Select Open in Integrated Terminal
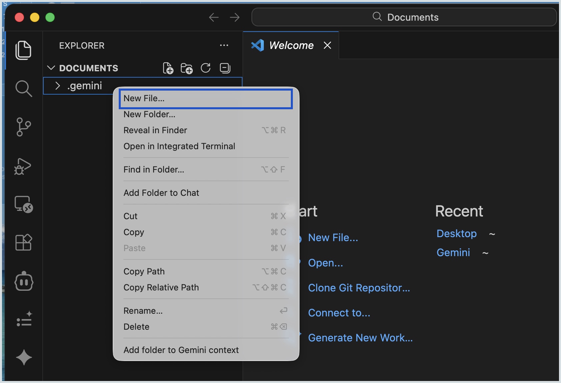This screenshot has height=383, width=561. coord(206,146)
